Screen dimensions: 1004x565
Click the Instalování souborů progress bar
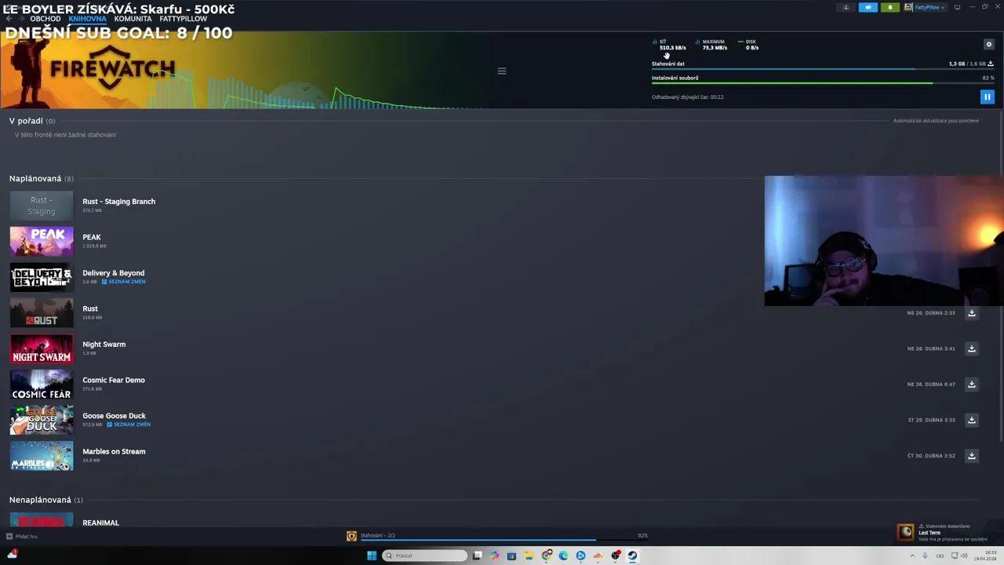coord(823,83)
